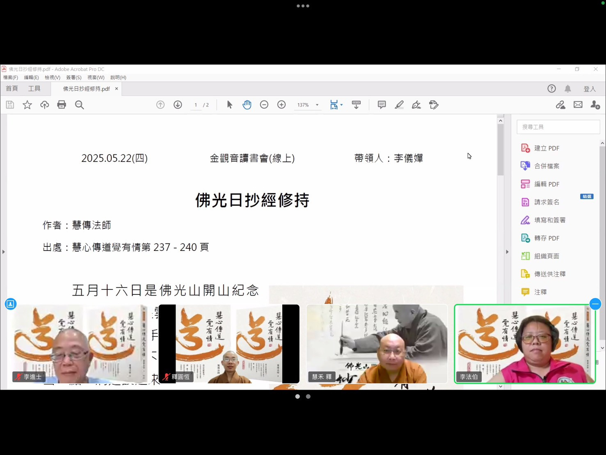Type in the 搜尋工具 search field
Image resolution: width=606 pixels, height=455 pixels.
pos(558,127)
